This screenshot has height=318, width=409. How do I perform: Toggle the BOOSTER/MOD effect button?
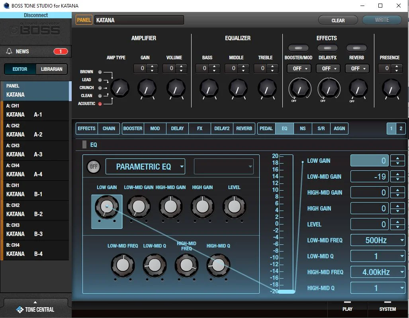click(x=298, y=48)
